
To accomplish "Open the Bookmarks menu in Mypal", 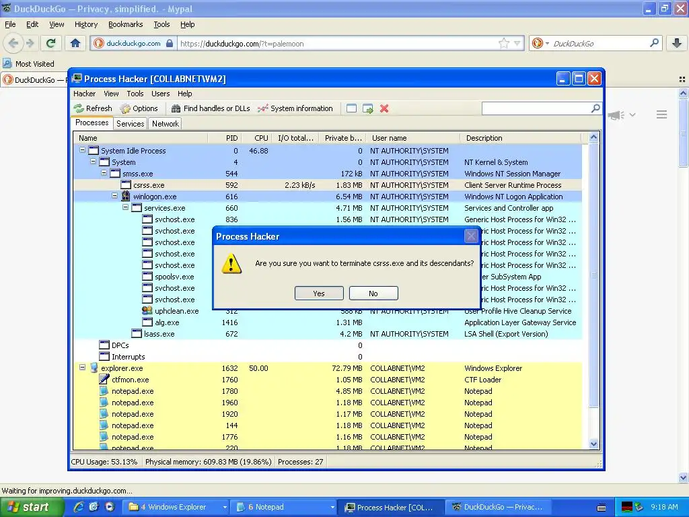I will 126,24.
